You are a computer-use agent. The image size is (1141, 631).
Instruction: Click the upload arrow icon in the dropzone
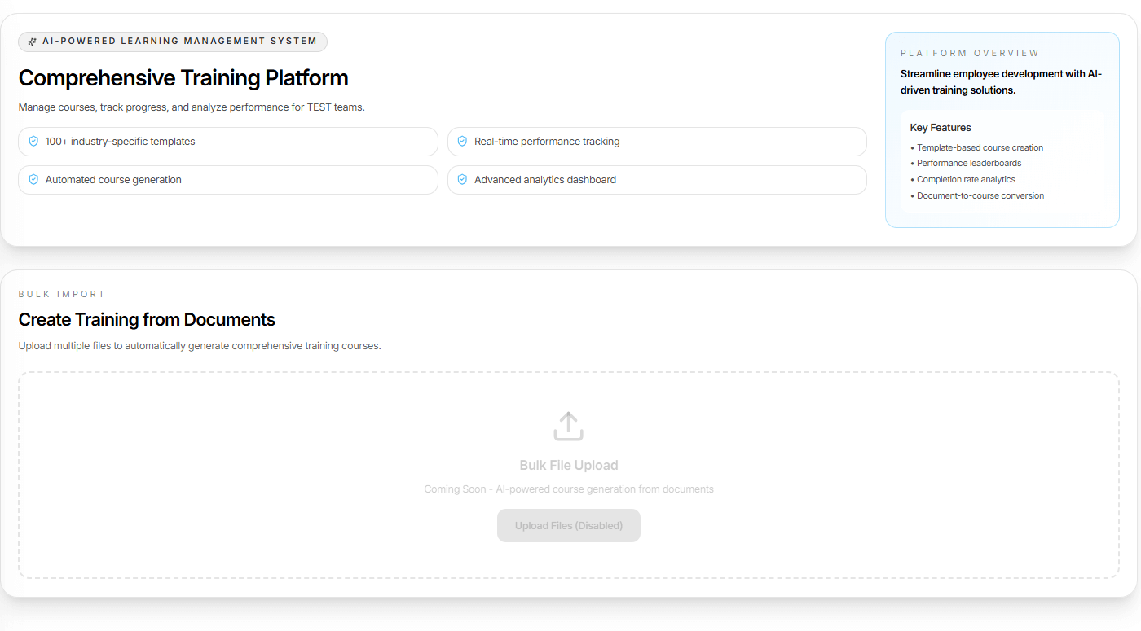click(568, 426)
